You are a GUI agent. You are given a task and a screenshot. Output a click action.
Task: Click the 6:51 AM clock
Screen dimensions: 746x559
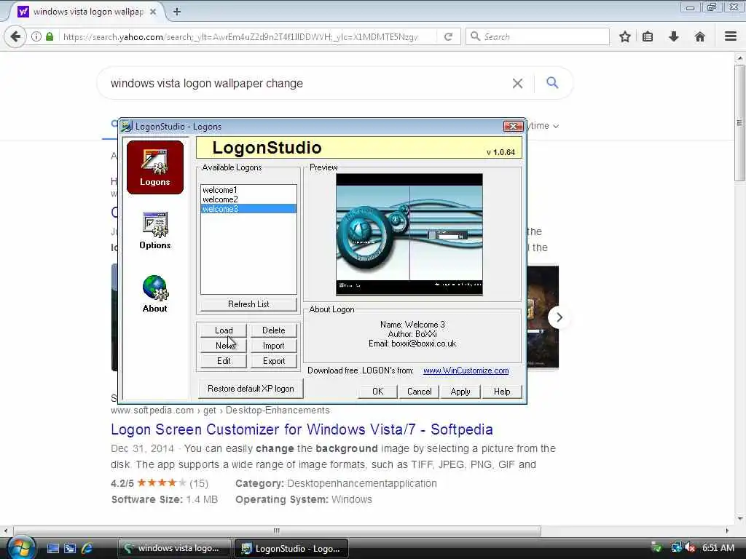tap(718, 547)
